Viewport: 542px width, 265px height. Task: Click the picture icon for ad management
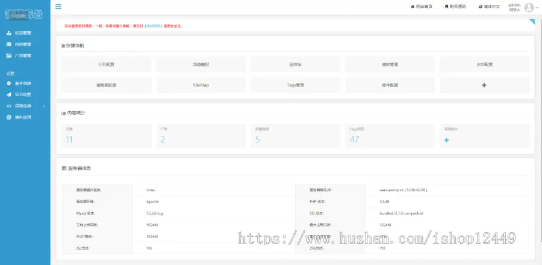[x=9, y=55]
